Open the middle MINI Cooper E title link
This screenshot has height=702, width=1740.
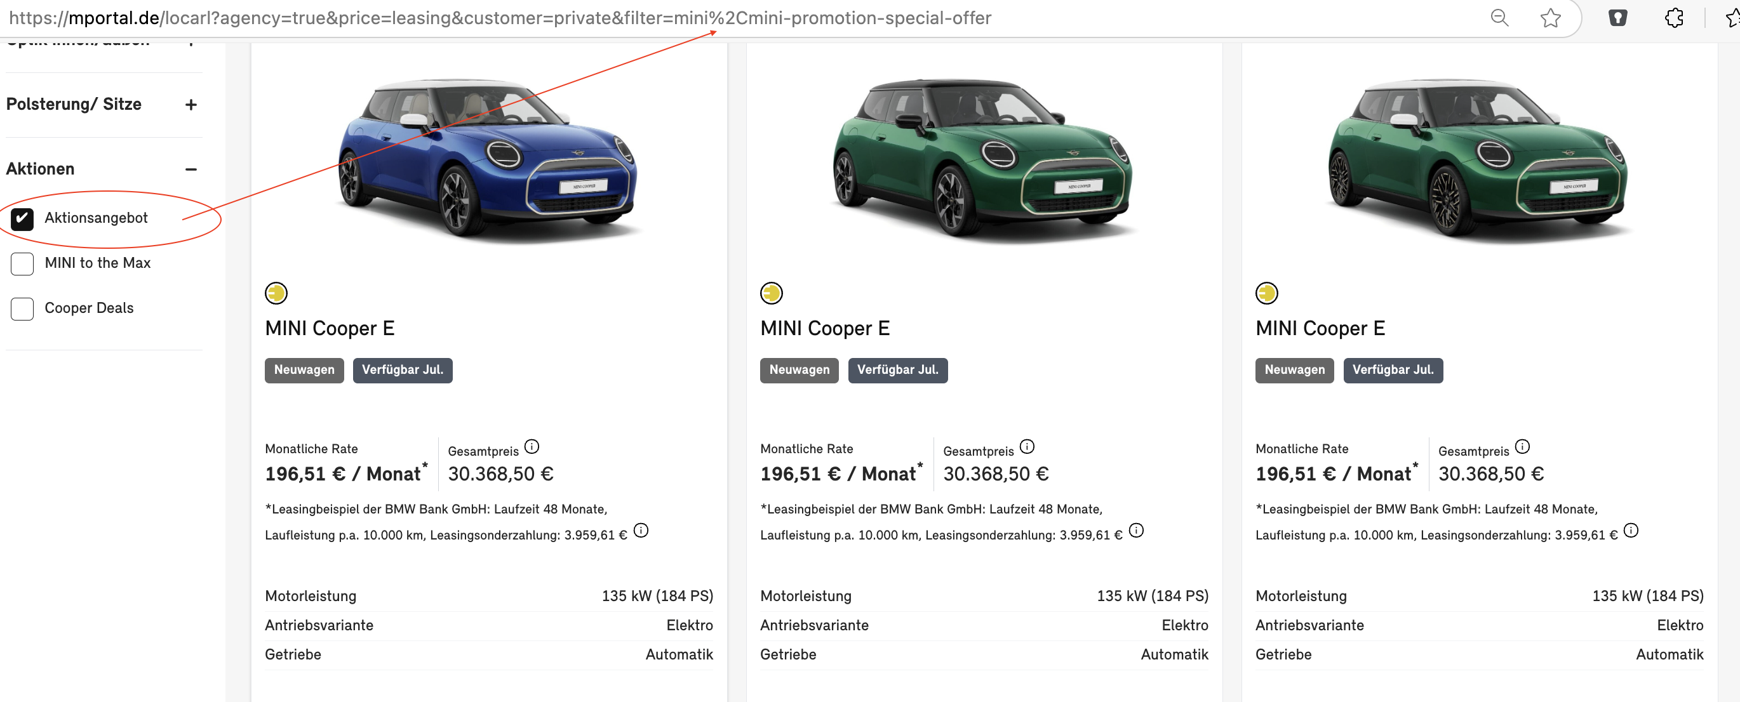825,329
